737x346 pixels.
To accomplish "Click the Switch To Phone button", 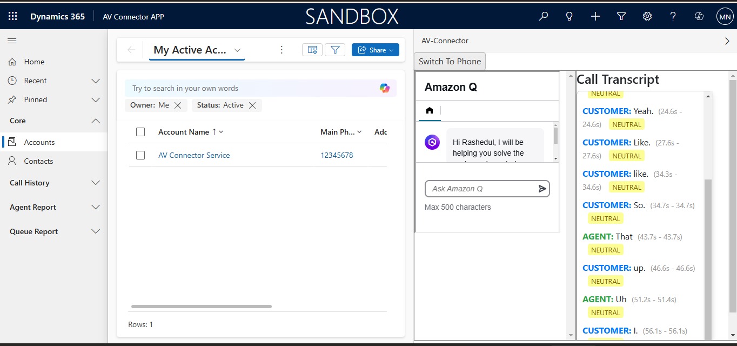I will pos(450,61).
